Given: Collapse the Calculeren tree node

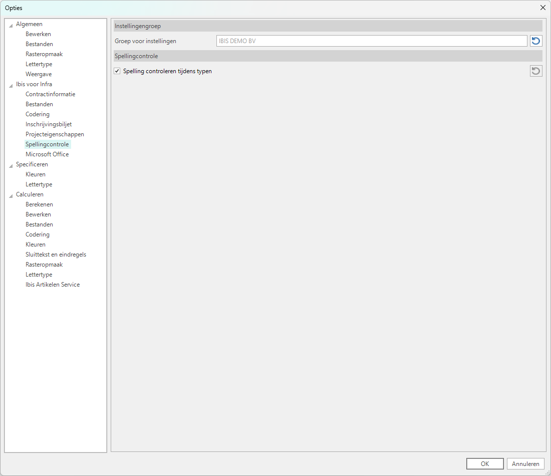Looking at the screenshot, I should 11,195.
